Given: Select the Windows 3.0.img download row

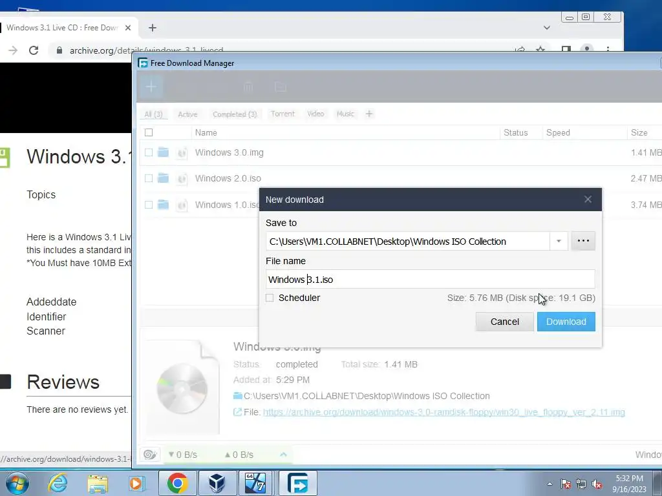Looking at the screenshot, I should tap(401, 152).
